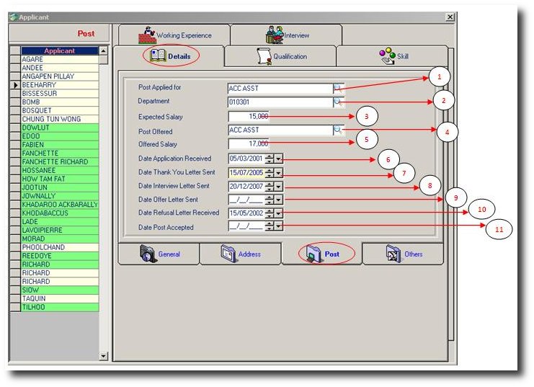
Task: Click the Post Offered search magnifier icon
Action: [x=338, y=130]
